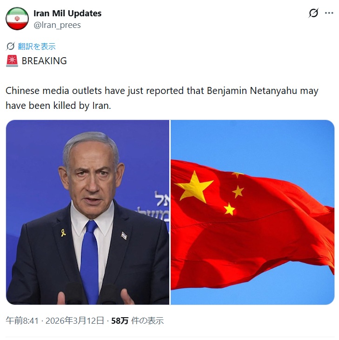Click the 58万 view count number

click(x=120, y=321)
